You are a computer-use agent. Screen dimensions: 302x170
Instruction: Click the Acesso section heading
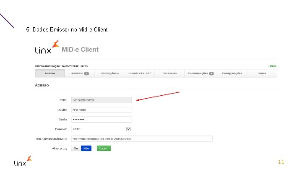pos(42,85)
